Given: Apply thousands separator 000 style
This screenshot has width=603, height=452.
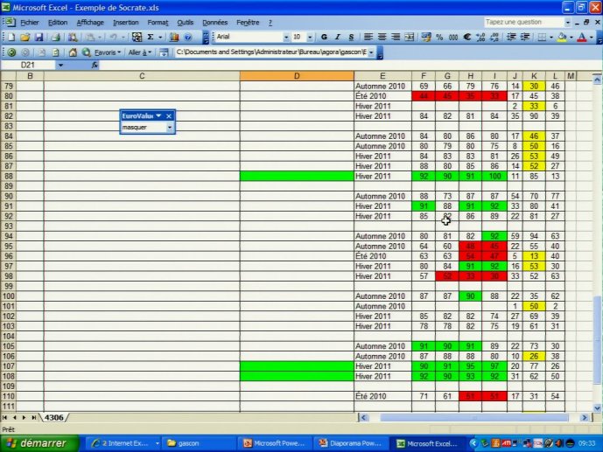Looking at the screenshot, I should (453, 38).
